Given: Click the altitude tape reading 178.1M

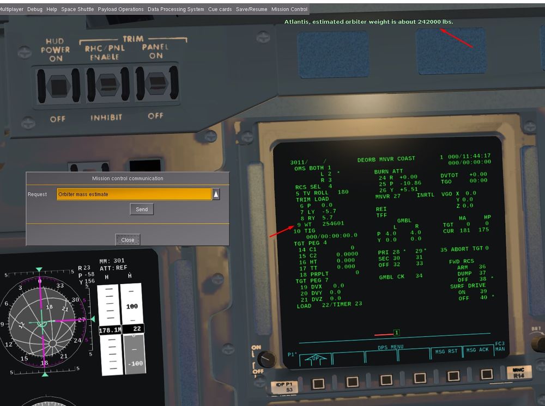Looking at the screenshot, I should click(110, 330).
